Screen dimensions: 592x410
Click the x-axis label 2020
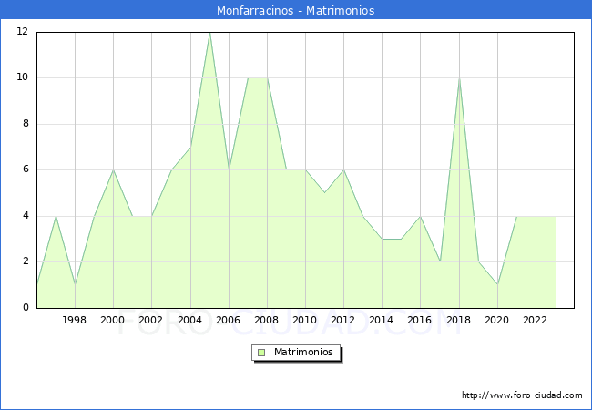click(497, 320)
